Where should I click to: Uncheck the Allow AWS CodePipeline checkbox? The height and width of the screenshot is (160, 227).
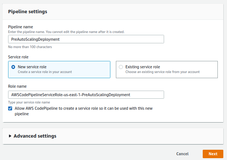point(10,109)
